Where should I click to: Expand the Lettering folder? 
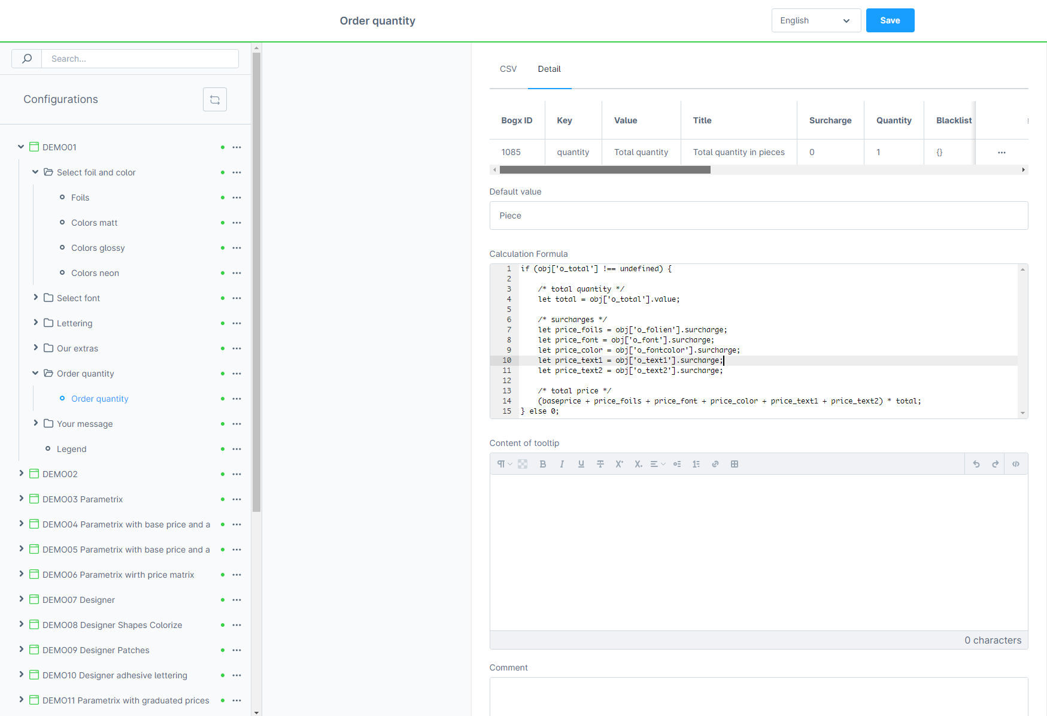pyautogui.click(x=35, y=323)
